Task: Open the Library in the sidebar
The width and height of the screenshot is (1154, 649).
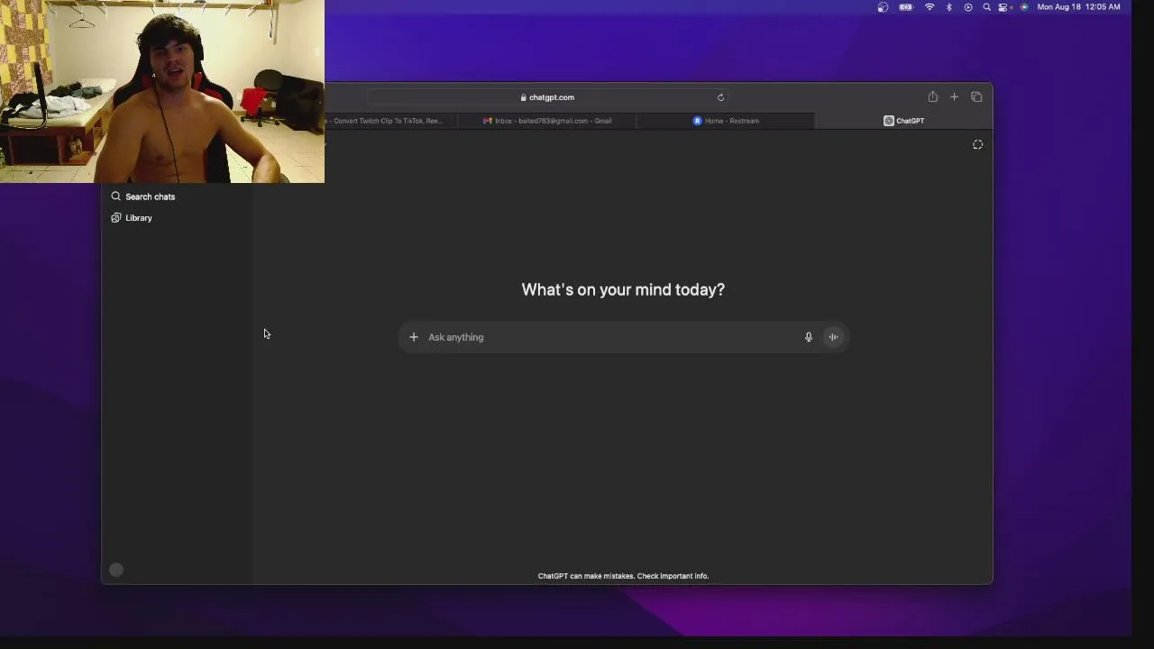Action: point(132,218)
